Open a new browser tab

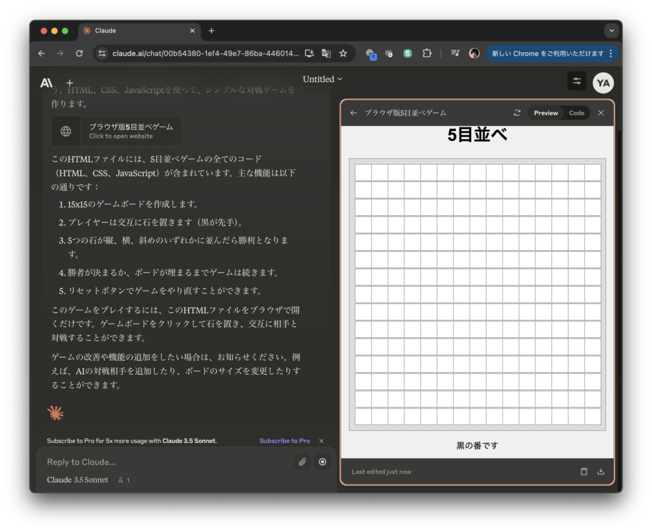211,31
